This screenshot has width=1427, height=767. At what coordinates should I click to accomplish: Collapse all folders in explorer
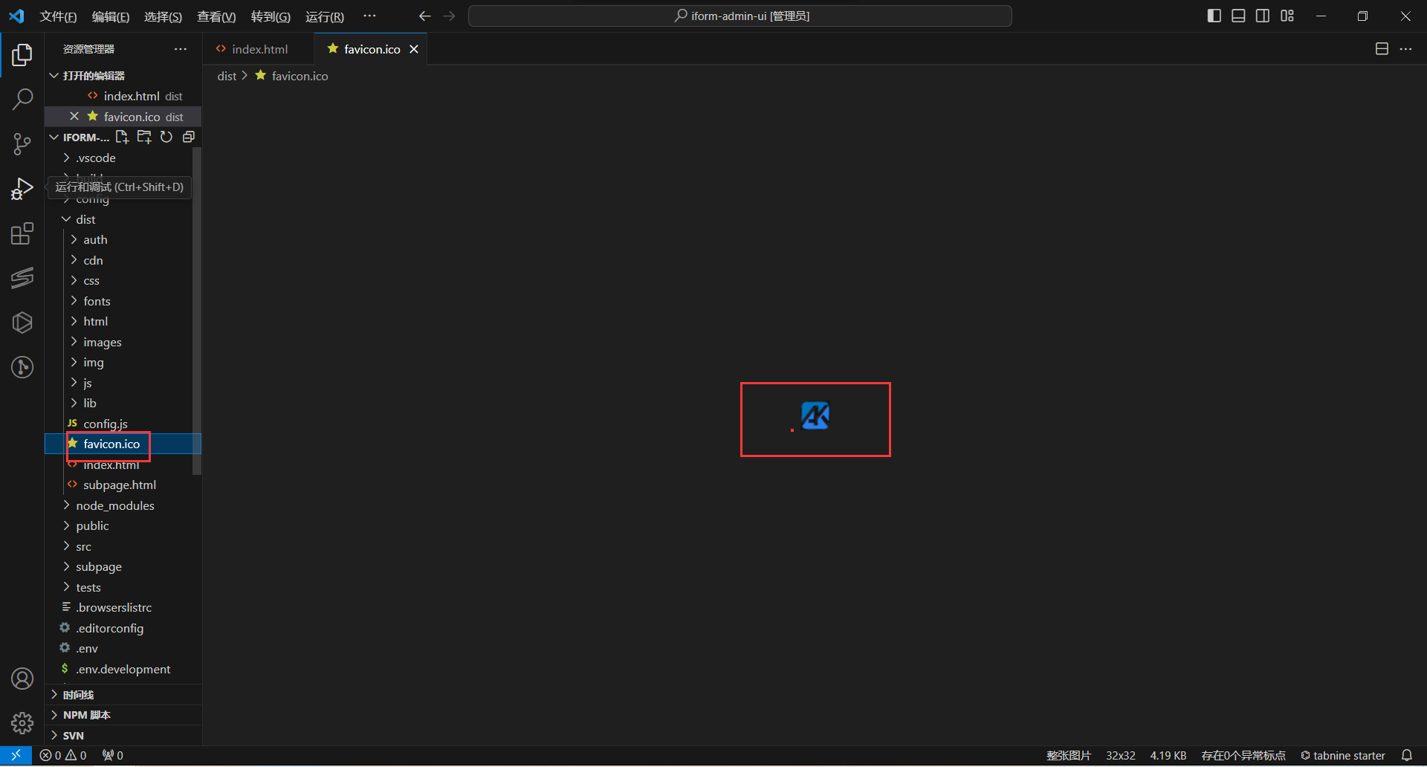click(189, 137)
